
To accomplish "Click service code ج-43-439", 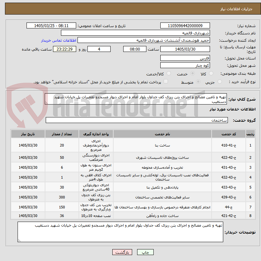I will click(229, 197).
